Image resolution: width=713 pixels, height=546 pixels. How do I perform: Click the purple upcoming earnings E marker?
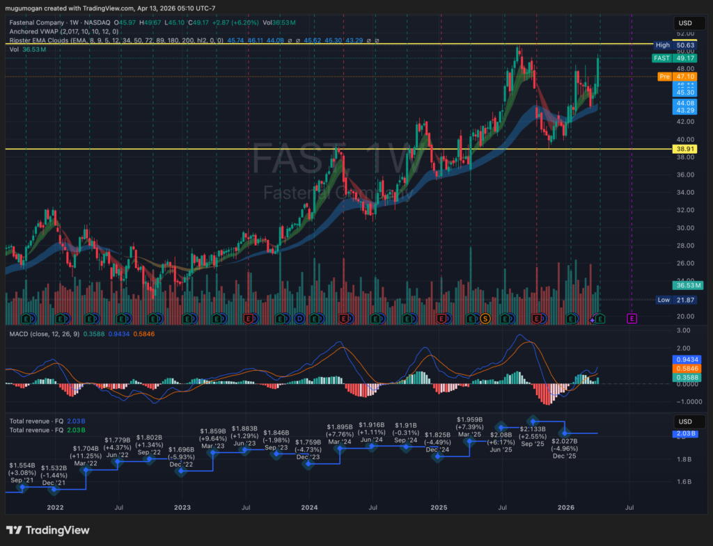(x=632, y=319)
